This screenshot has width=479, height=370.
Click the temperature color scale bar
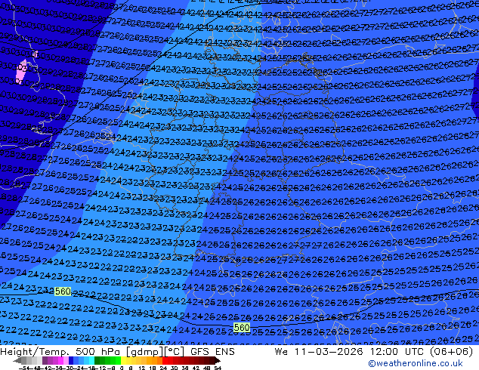116,360
